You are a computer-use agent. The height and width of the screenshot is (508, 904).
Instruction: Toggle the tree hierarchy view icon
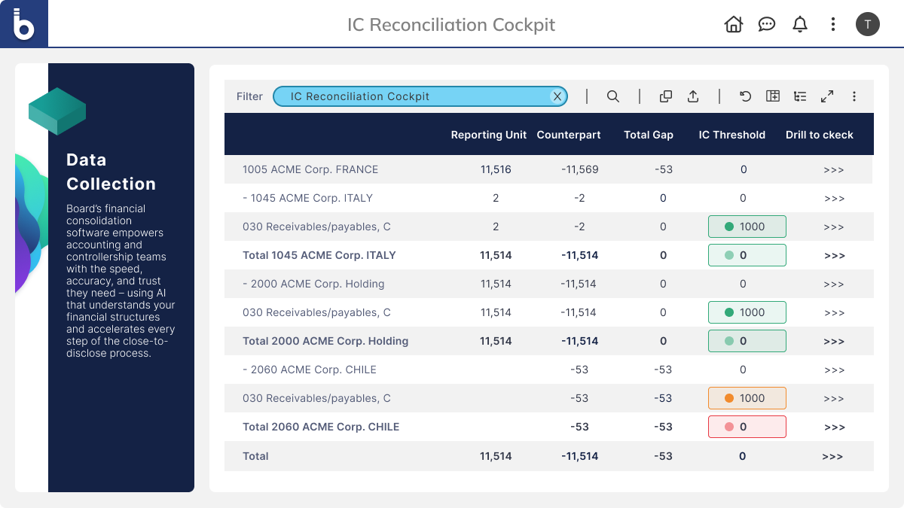(800, 96)
